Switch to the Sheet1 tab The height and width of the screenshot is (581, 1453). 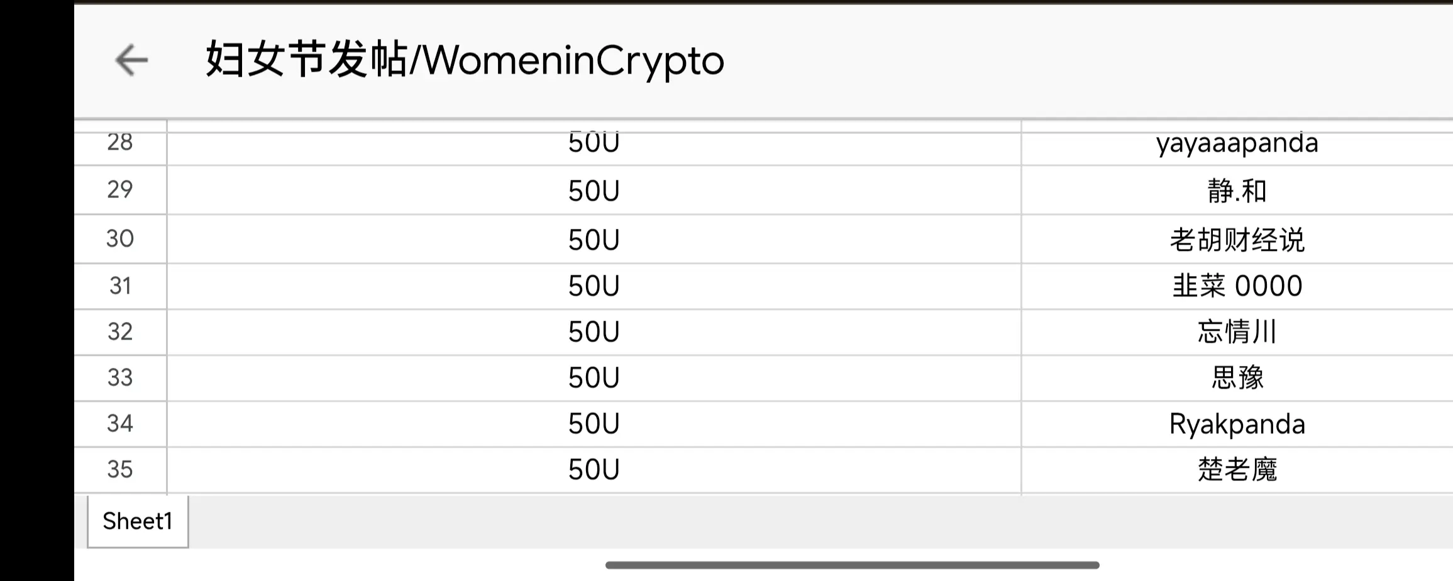pos(138,521)
